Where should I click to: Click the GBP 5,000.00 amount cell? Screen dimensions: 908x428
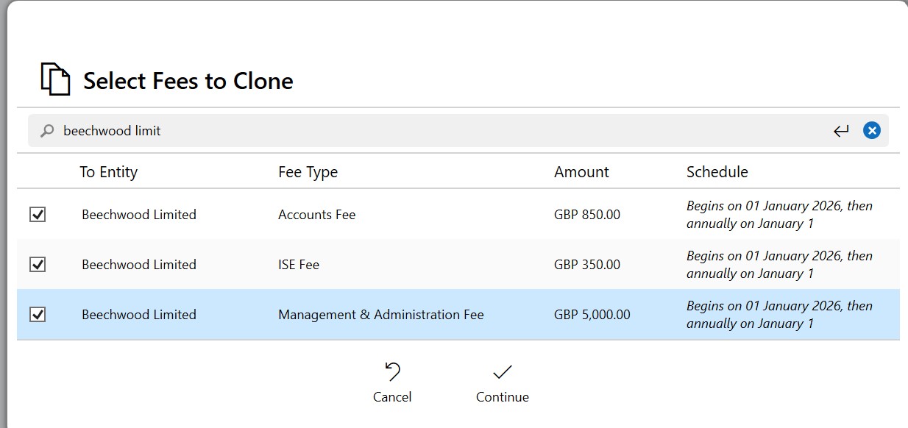(x=592, y=314)
